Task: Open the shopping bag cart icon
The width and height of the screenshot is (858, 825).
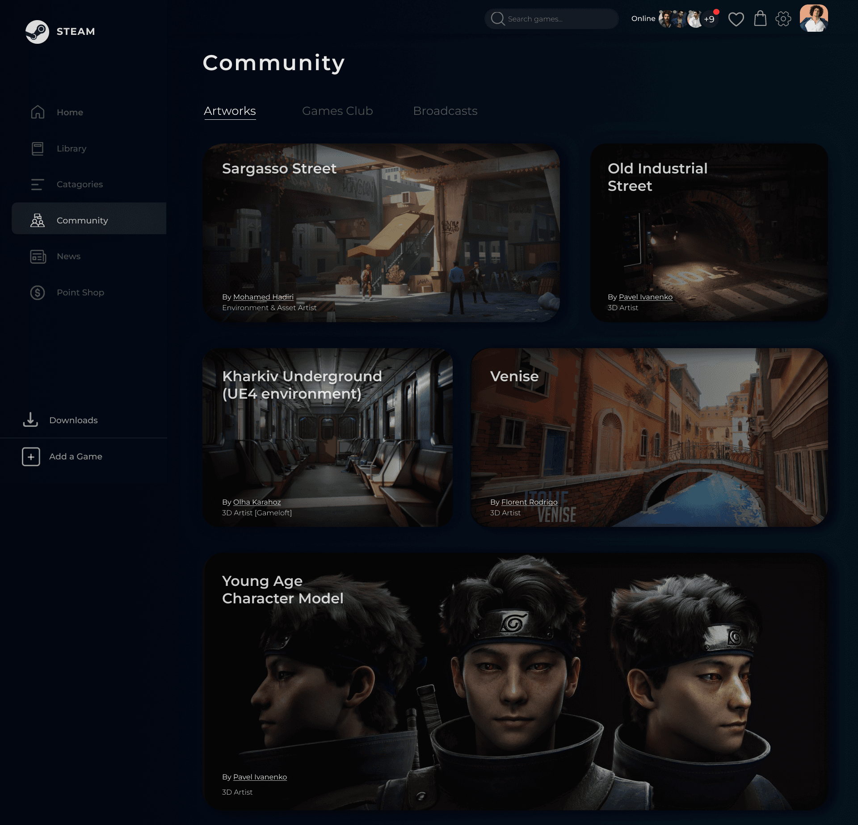Action: click(x=760, y=19)
